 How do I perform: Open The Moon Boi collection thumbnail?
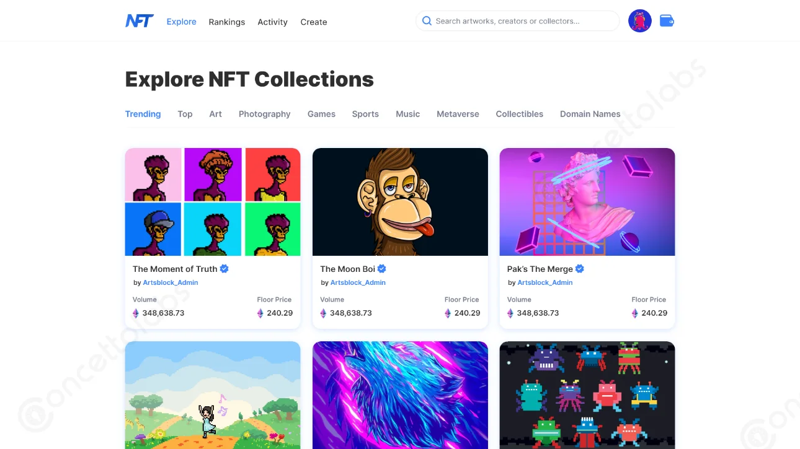400,201
